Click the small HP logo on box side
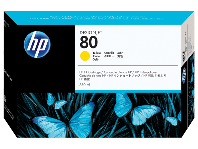This screenshot has width=198, height=149. [x=184, y=75]
